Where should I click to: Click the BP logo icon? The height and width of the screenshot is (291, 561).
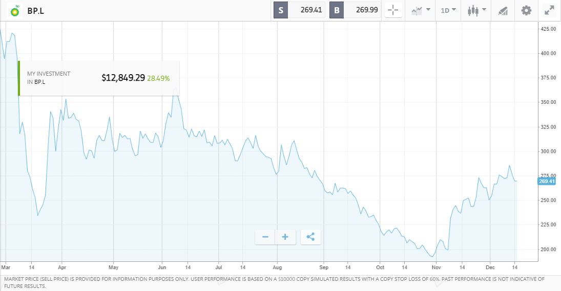pos(14,10)
